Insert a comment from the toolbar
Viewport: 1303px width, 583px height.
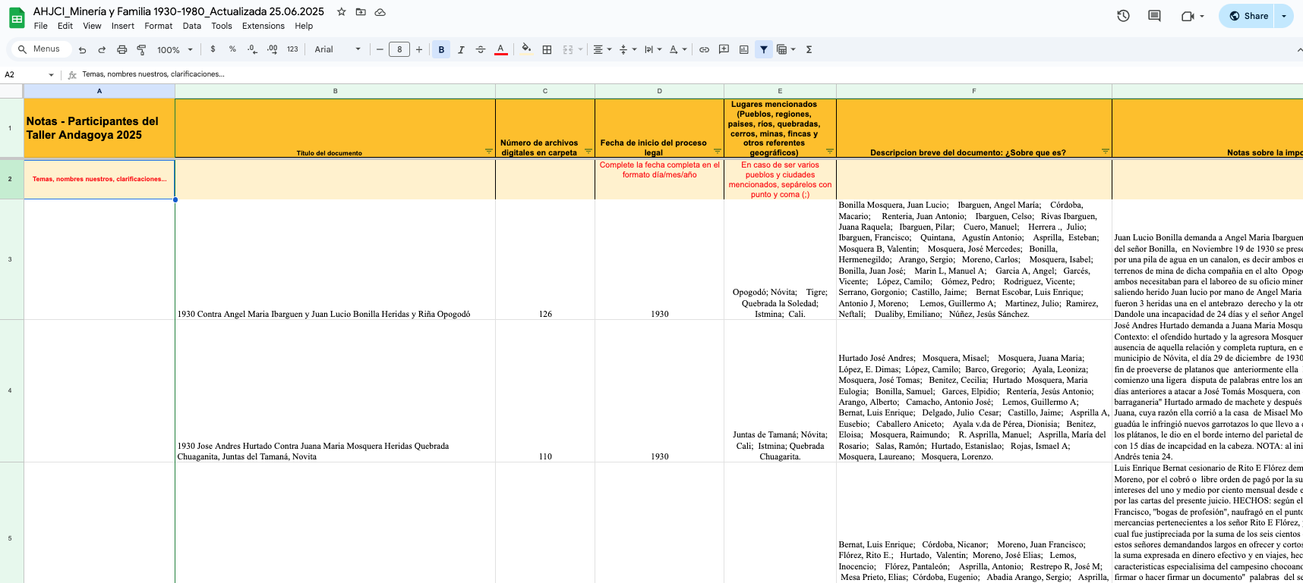[724, 50]
